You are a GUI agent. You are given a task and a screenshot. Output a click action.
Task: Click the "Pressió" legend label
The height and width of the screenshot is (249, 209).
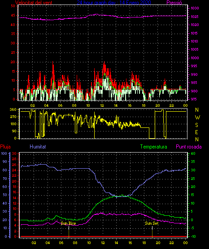click(174, 2)
